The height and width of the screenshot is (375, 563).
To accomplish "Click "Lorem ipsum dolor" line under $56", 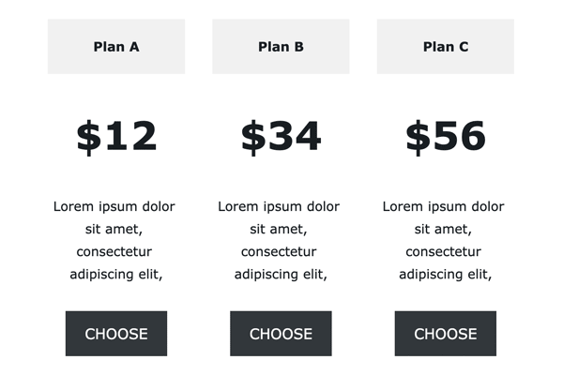I will click(x=443, y=206).
